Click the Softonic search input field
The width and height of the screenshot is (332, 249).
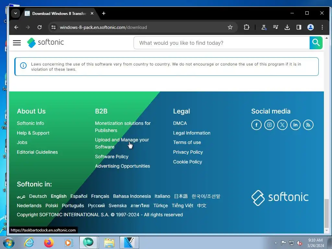221,43
